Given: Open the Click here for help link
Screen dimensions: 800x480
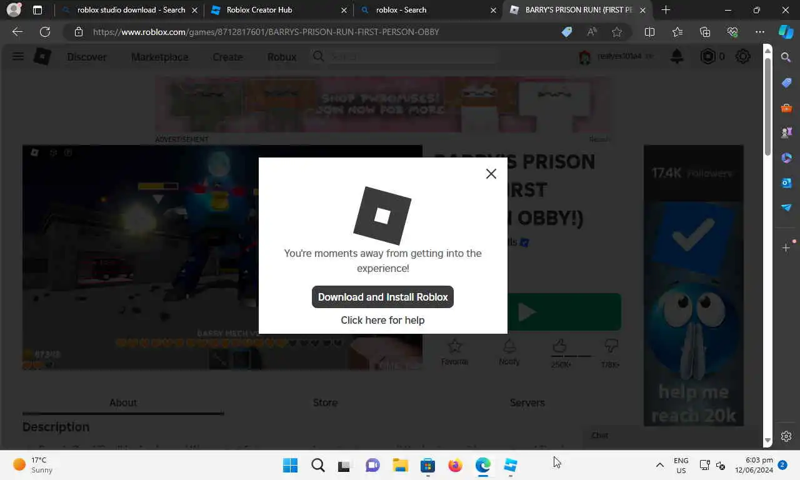Looking at the screenshot, I should [x=382, y=320].
